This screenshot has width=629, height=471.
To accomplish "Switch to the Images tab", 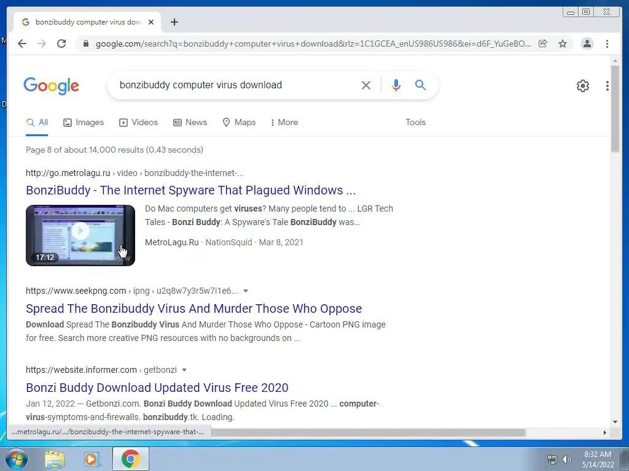I will (x=84, y=123).
